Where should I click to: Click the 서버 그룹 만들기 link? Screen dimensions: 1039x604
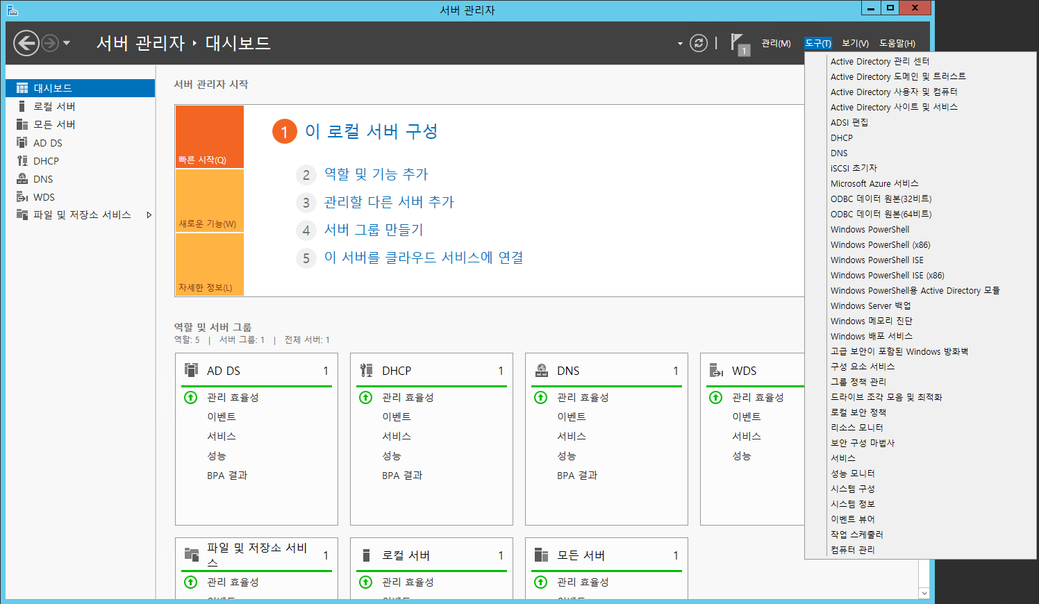coord(373,230)
